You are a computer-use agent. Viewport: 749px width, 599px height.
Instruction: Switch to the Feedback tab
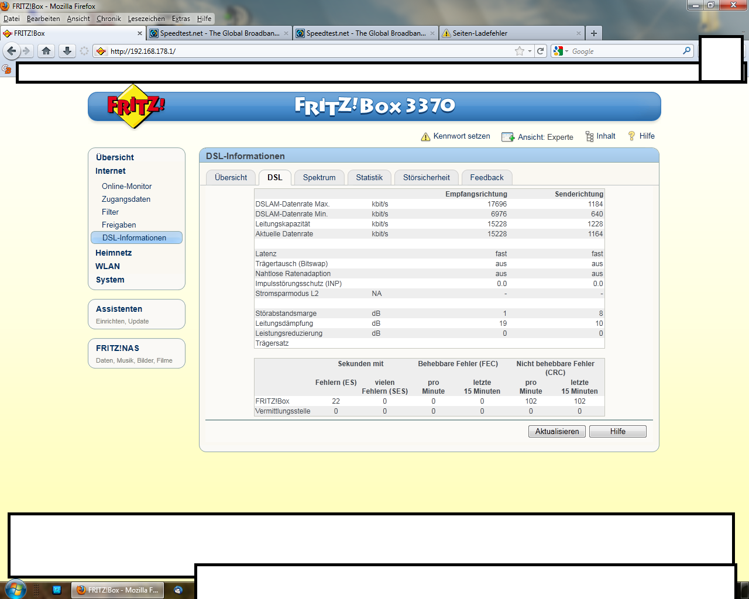487,177
